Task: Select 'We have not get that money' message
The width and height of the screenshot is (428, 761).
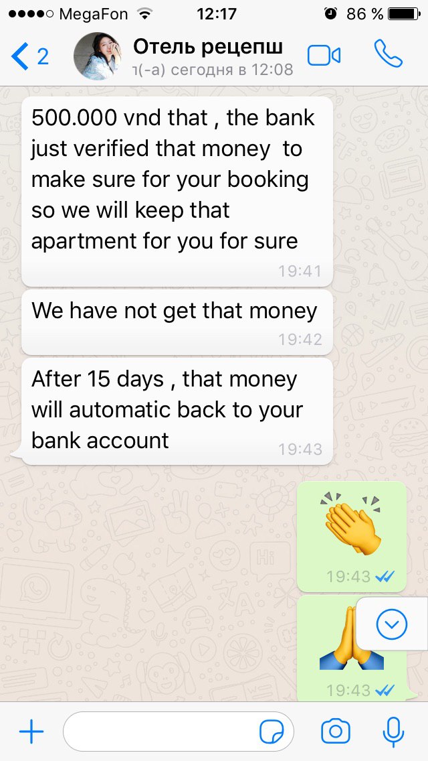Action: [177, 322]
